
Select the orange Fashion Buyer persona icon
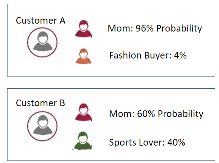(x=83, y=56)
